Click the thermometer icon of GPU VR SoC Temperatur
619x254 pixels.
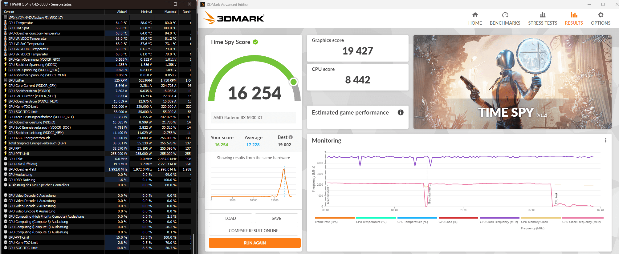(x=5, y=44)
